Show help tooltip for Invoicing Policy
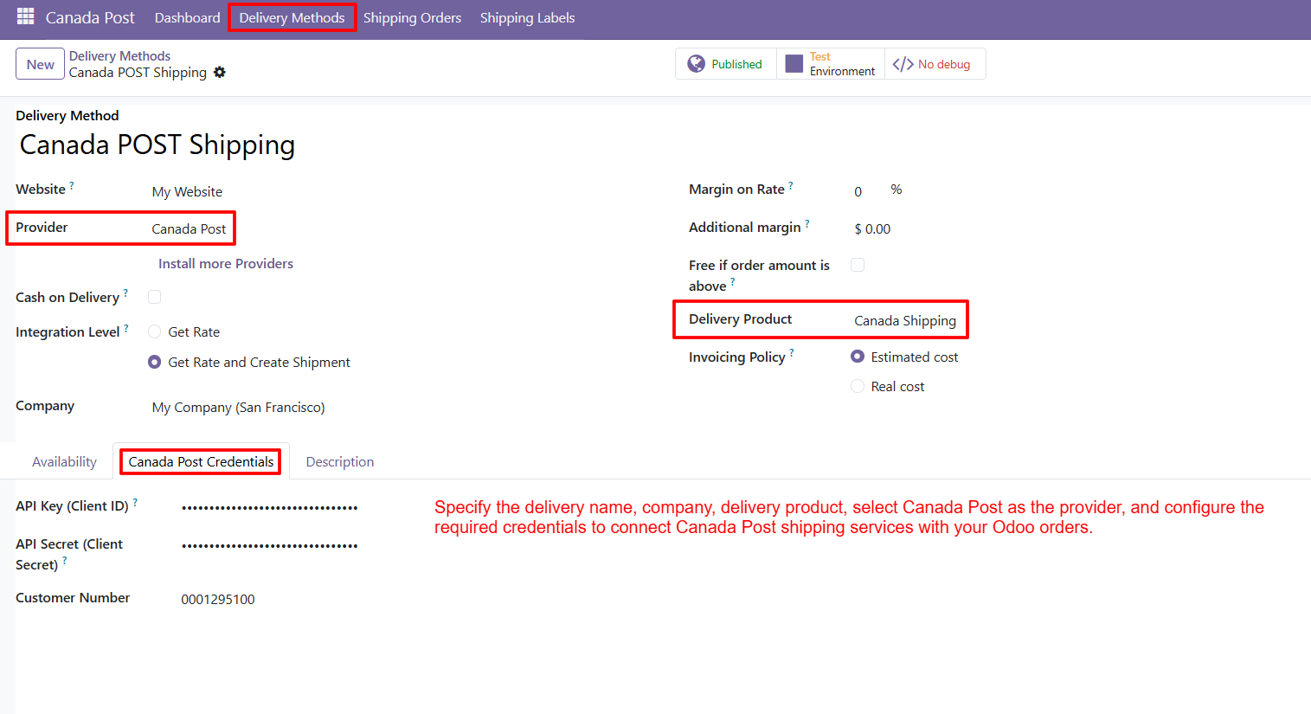This screenshot has width=1311, height=714. tap(792, 353)
